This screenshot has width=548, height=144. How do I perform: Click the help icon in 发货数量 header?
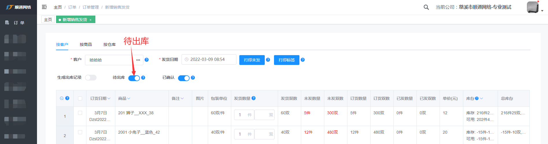[253, 98]
